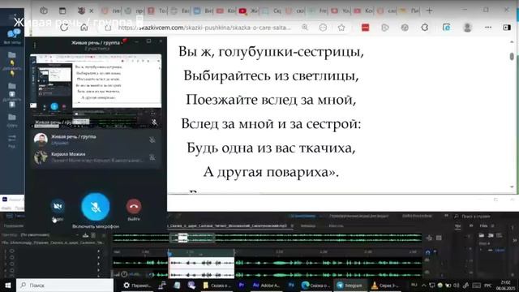Focus the taskbar Поиск search box

65,285
